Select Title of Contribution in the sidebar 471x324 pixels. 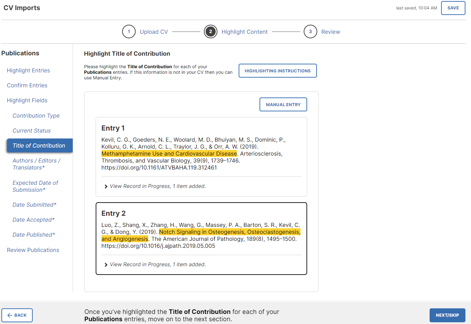(39, 145)
